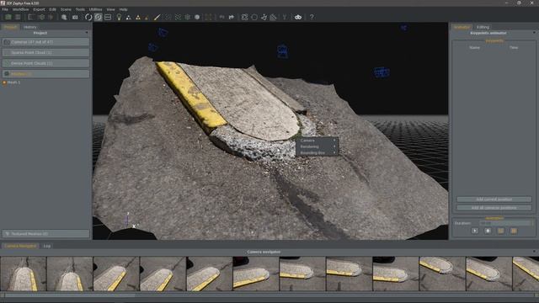Expand the Sparse Point Cloud section
The image size is (539, 303).
[x=45, y=52]
